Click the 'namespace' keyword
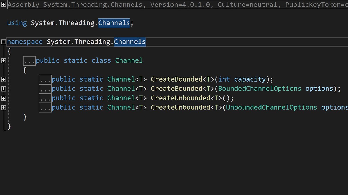This screenshot has height=195, width=348. (25, 42)
